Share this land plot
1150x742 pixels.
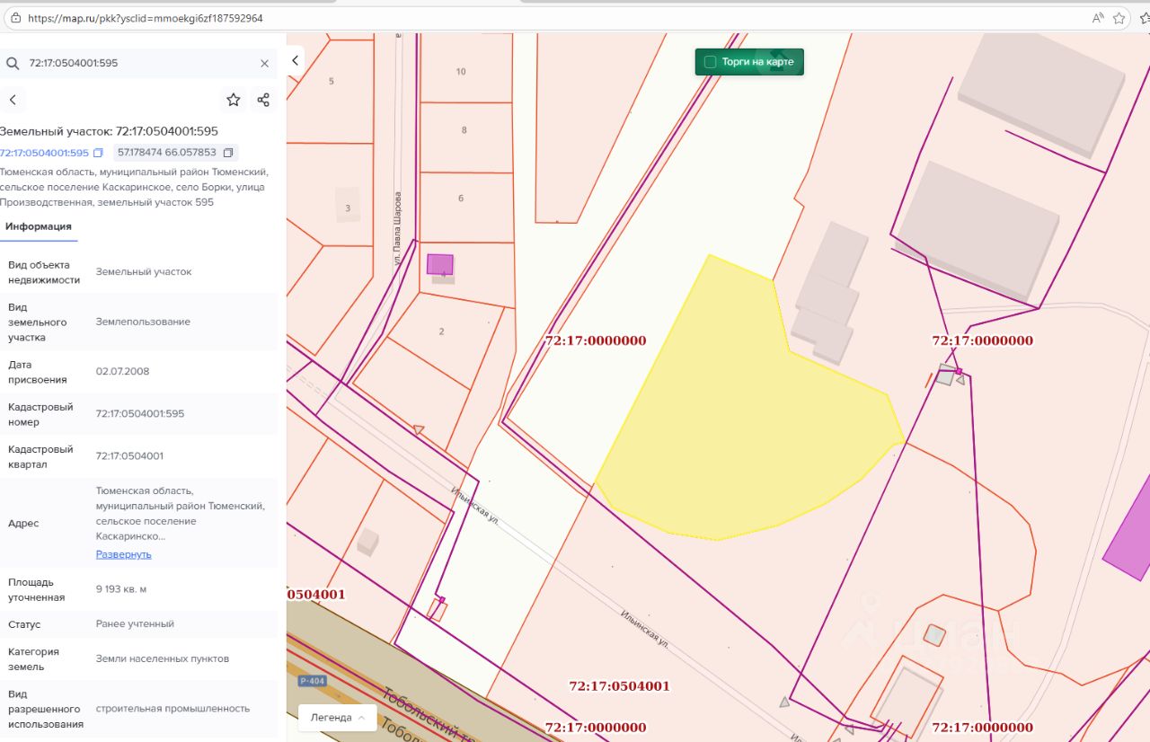click(x=263, y=100)
